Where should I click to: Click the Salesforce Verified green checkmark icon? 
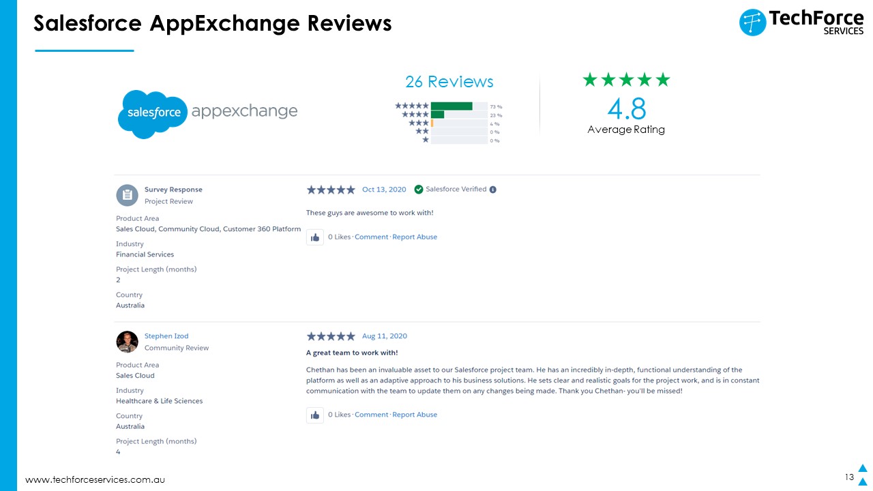click(419, 190)
